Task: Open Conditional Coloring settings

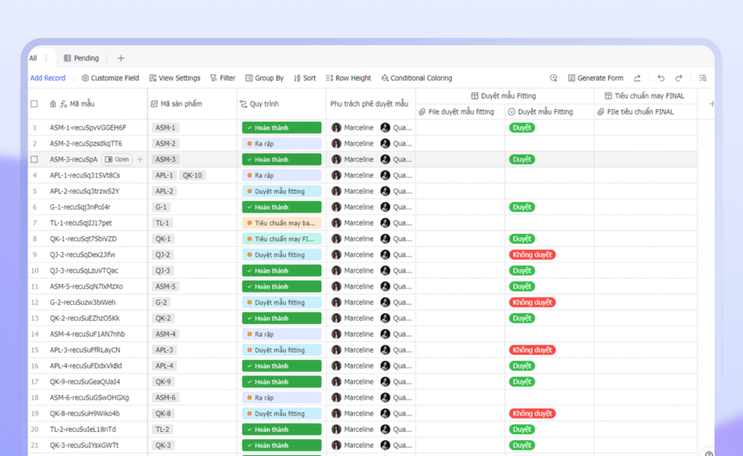Action: click(x=416, y=78)
